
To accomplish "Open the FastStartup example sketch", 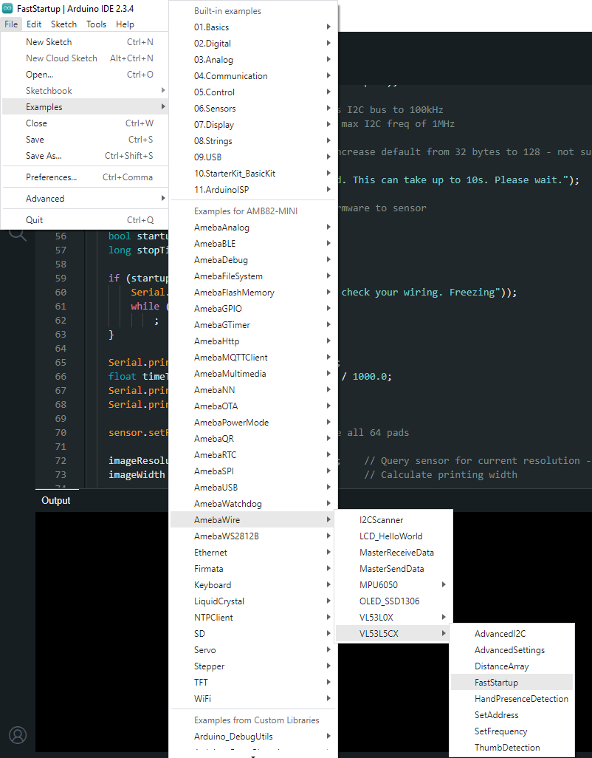I will coord(496,683).
